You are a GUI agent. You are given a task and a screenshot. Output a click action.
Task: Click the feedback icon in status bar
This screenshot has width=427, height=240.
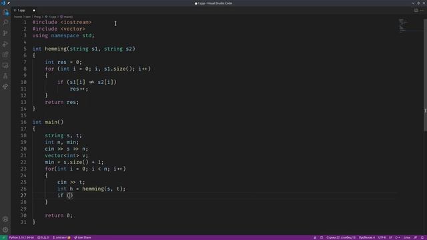[416, 237]
